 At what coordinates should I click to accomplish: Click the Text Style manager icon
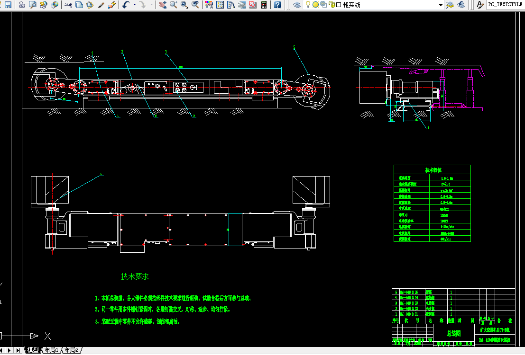point(480,5)
